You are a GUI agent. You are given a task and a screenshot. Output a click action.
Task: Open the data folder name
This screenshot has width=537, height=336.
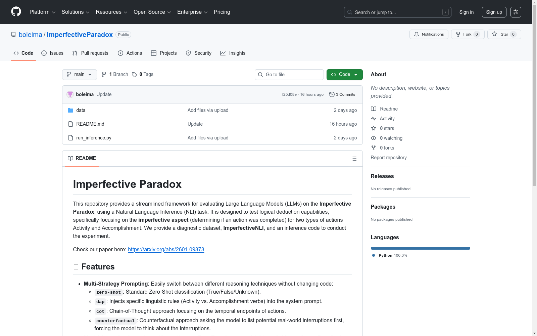(81, 110)
